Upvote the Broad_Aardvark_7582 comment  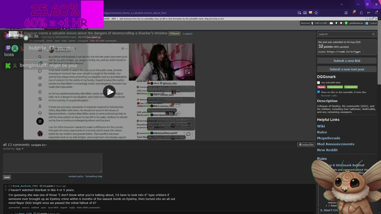[6, 186]
